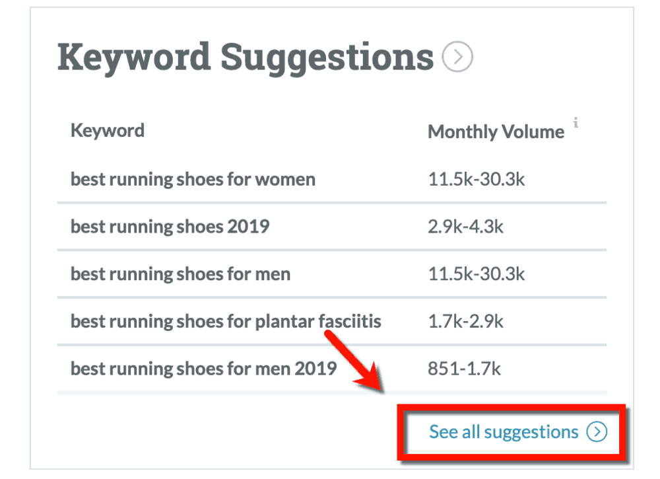Click volume for best running shoes for men

pyautogui.click(x=476, y=274)
